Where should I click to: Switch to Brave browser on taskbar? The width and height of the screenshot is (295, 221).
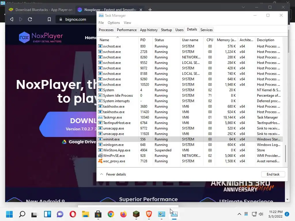[149, 214]
